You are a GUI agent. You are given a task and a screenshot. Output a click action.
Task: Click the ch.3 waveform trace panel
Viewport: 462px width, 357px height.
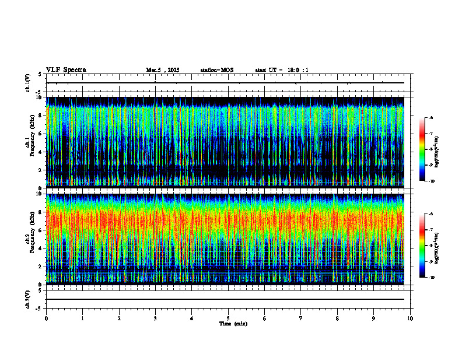click(228, 299)
